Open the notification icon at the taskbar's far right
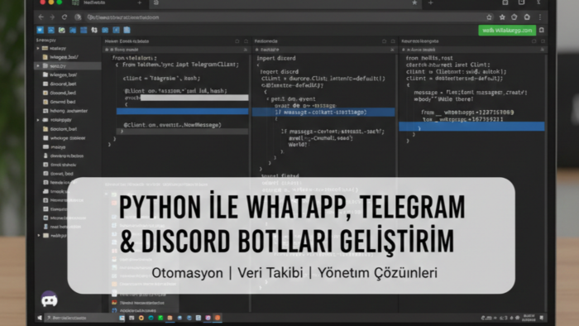This screenshot has height=326, width=579. [x=542, y=318]
